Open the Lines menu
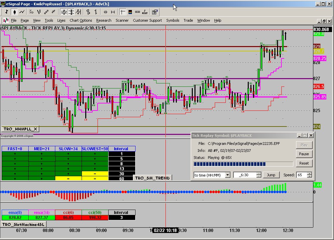 click(61, 20)
